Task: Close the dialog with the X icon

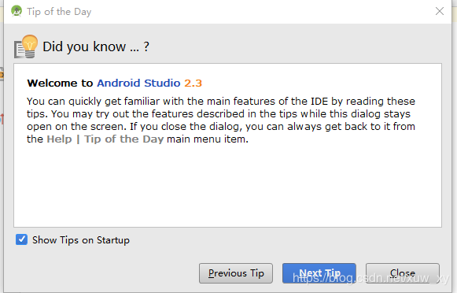Action: pos(440,11)
